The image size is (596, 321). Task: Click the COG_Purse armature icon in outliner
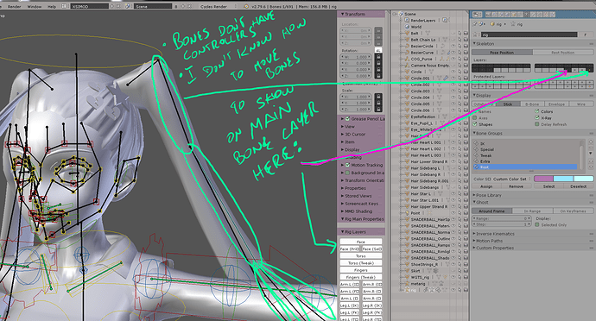point(408,59)
